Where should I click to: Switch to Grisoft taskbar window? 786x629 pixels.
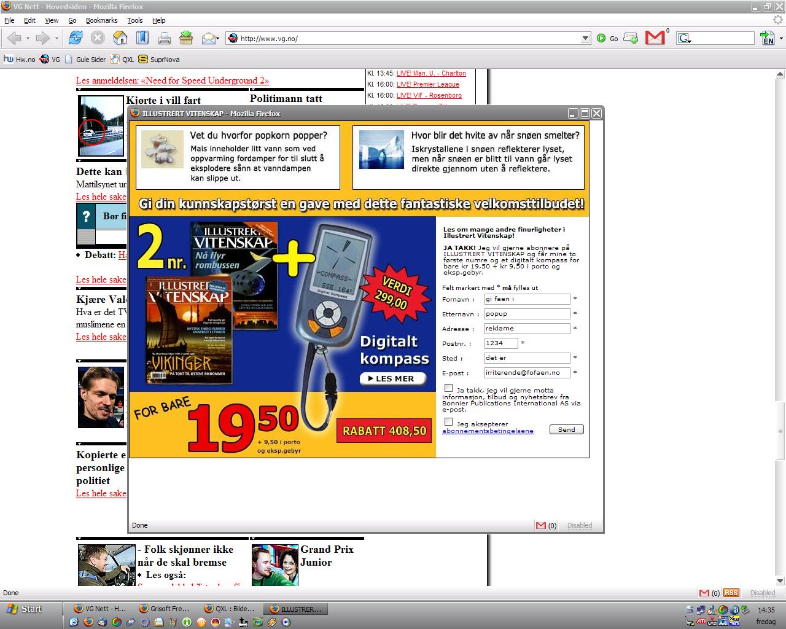pyautogui.click(x=165, y=609)
